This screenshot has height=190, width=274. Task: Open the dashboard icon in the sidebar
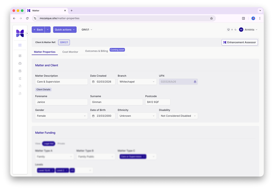click(x=20, y=56)
